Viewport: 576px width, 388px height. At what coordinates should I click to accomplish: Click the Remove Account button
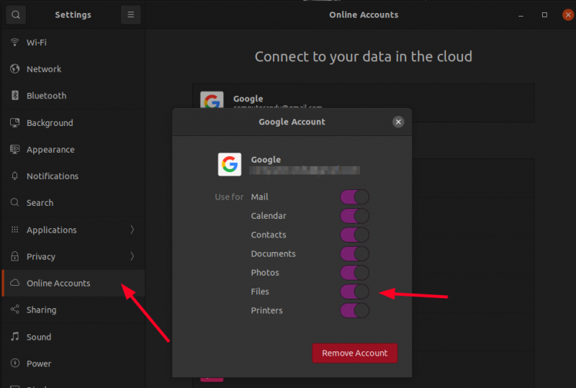point(354,353)
